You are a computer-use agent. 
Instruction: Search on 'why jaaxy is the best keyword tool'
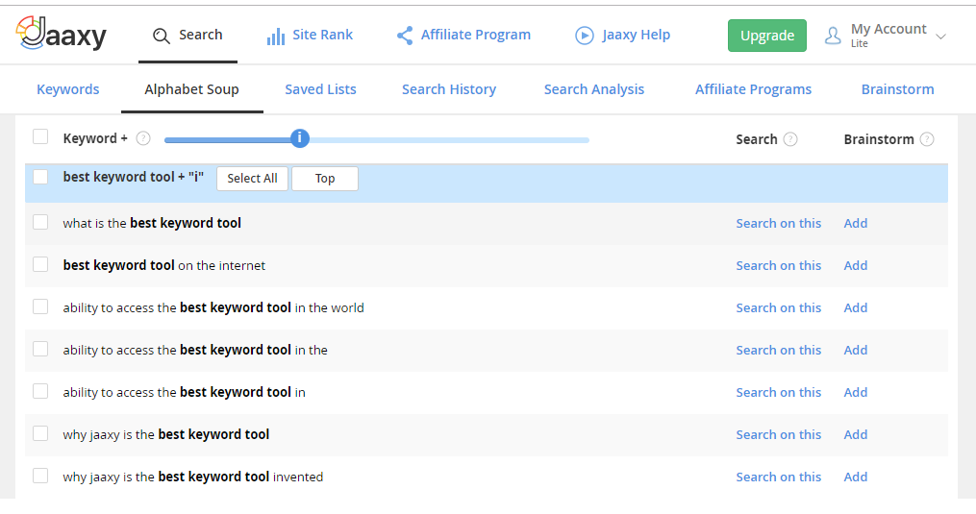tap(778, 435)
